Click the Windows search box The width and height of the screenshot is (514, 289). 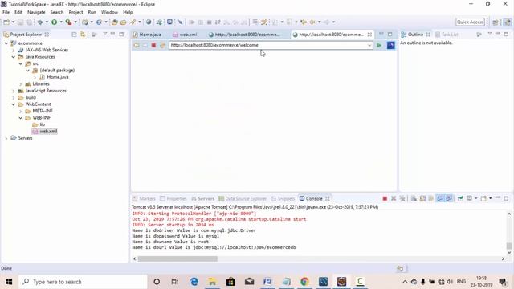[x=83, y=282]
